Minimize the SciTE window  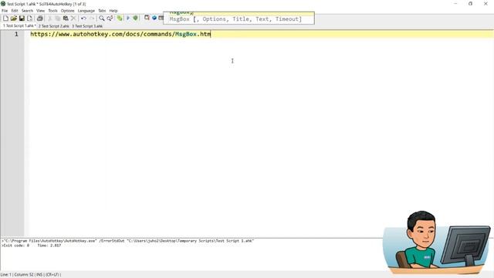pos(455,4)
